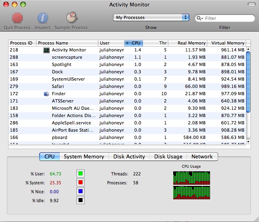The width and height of the screenshot is (259, 222).
Task: Select the Microsoft AU Dae... process row
Action: 127,108
